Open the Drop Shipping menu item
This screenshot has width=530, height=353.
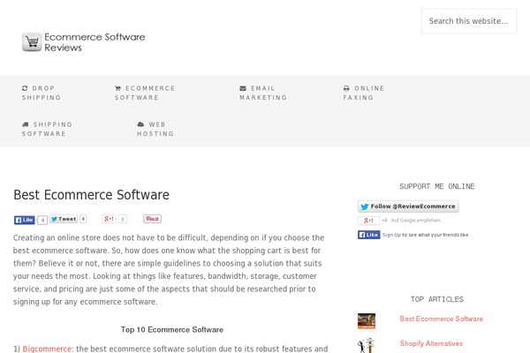click(42, 93)
